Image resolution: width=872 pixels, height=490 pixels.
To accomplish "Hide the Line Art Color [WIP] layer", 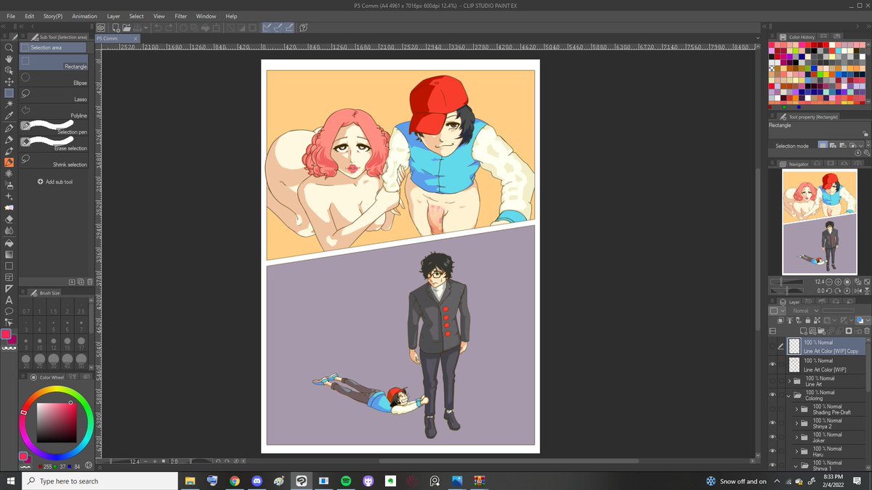I will [772, 364].
